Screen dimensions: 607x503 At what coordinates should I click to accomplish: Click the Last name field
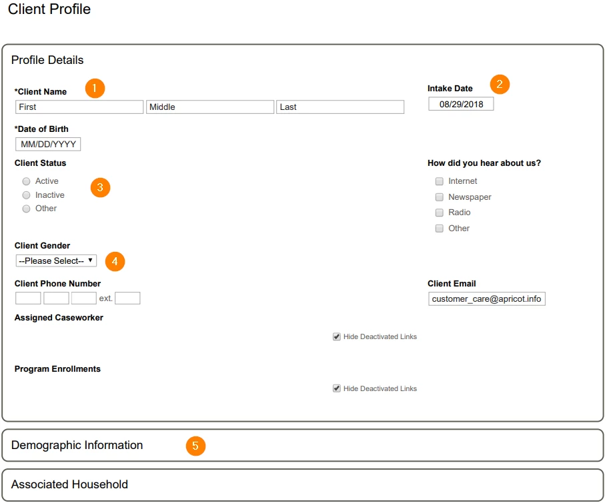(x=340, y=107)
